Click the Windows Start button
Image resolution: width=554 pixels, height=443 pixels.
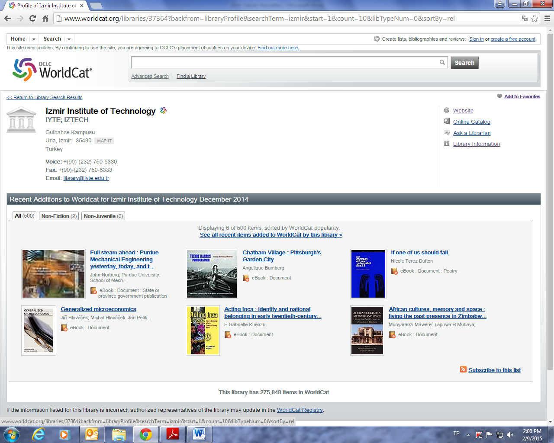(11, 434)
